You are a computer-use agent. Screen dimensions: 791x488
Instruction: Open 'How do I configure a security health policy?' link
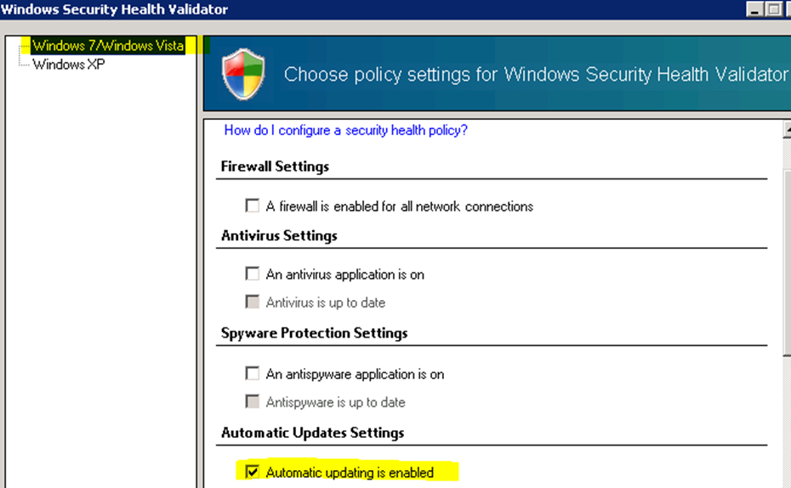coord(345,130)
